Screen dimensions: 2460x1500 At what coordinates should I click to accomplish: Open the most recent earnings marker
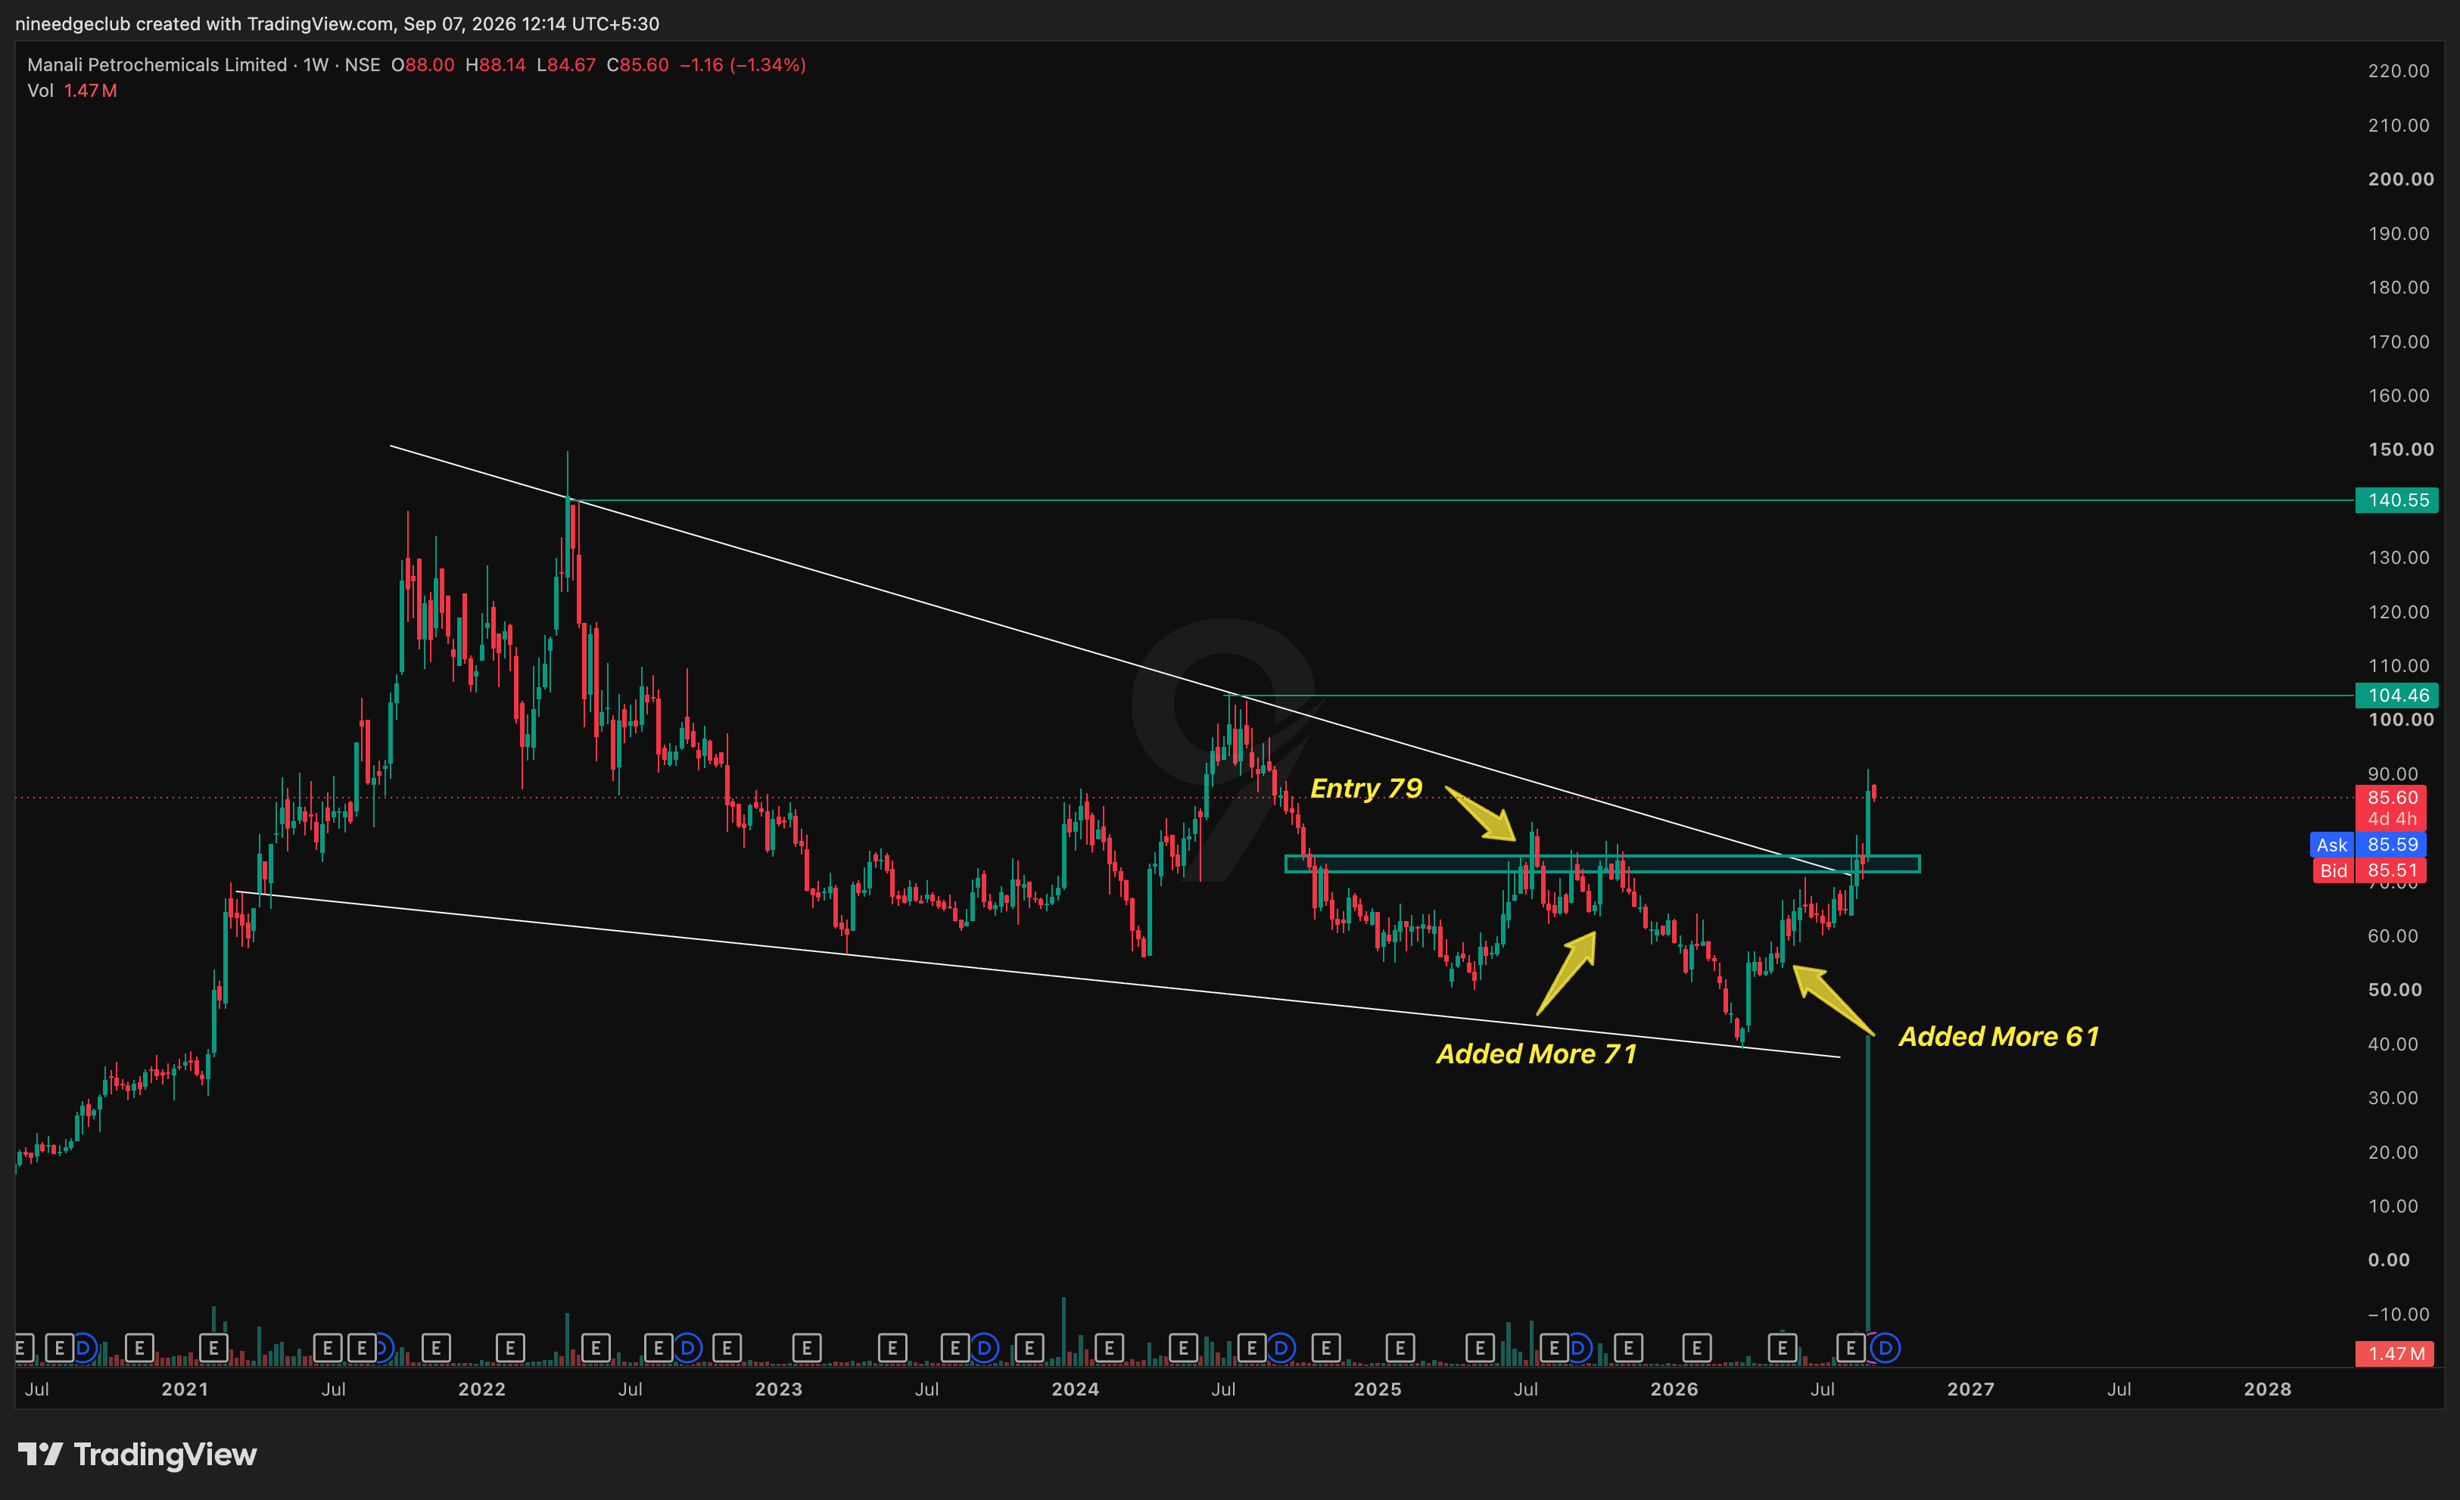[x=1850, y=1349]
